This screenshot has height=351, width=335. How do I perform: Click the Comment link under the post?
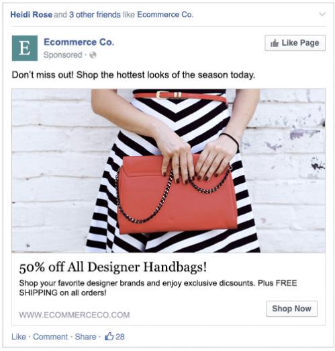coord(50,337)
